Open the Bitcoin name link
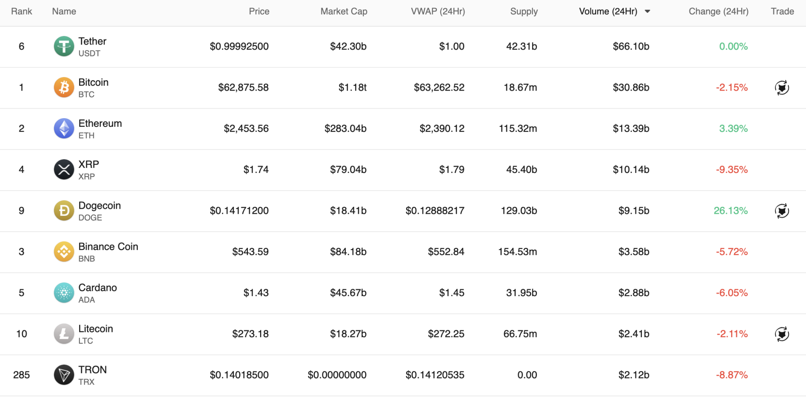This screenshot has height=397, width=806. 93,82
